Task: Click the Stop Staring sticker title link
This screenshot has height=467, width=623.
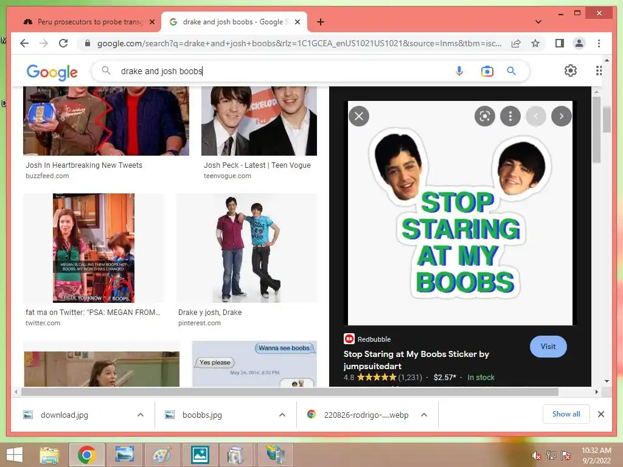Action: coord(416,360)
